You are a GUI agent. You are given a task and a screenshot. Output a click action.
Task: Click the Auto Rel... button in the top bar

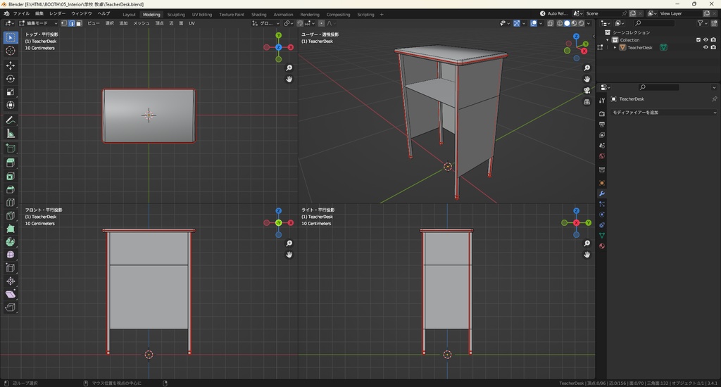pyautogui.click(x=553, y=13)
